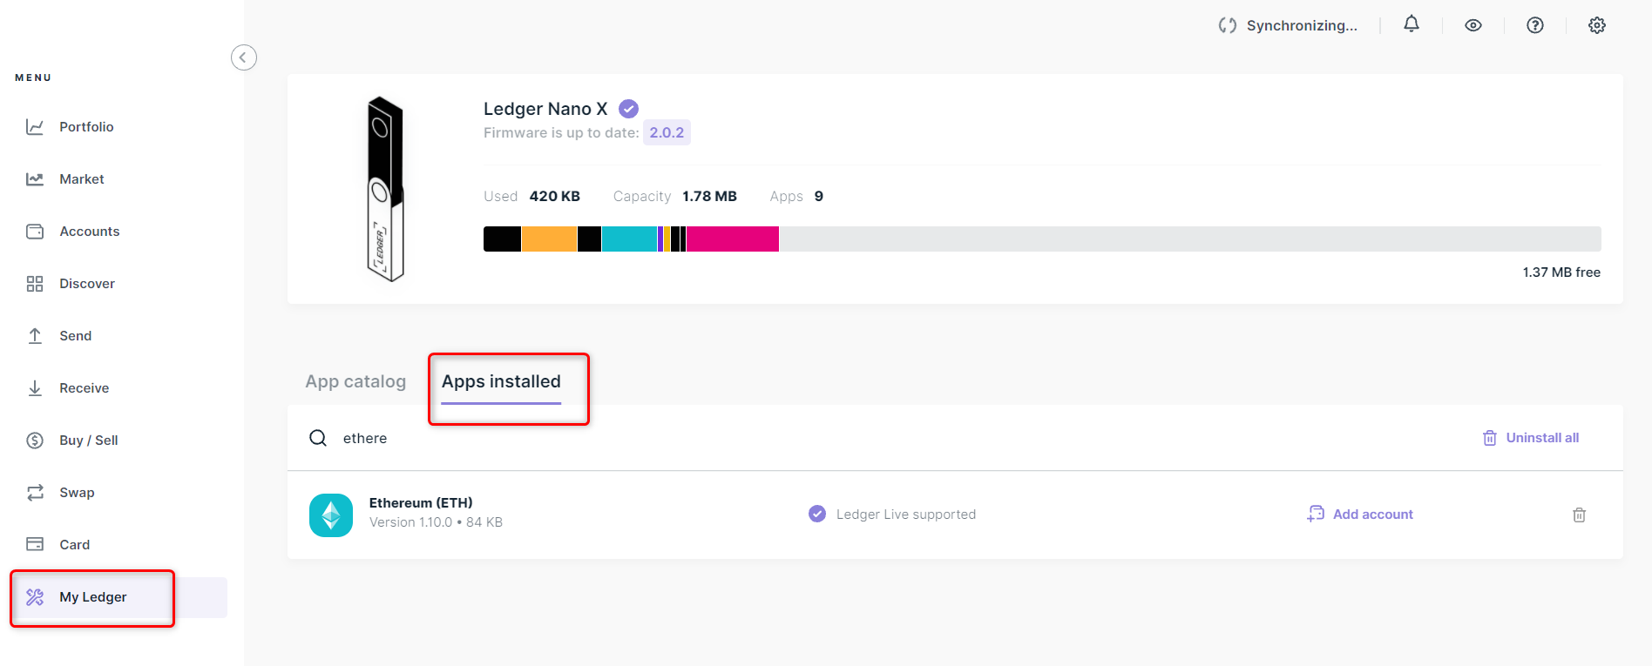Open the Ledger Nano X device image
Image resolution: width=1652 pixels, height=666 pixels.
[x=384, y=189]
